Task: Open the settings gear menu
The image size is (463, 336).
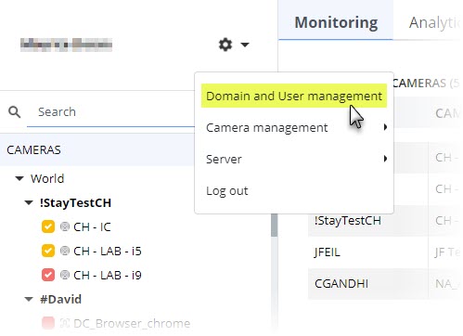Action: coord(225,45)
